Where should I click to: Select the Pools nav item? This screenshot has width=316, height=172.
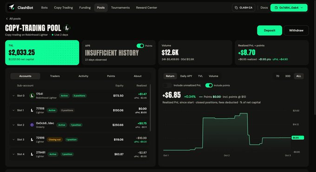(101, 7)
